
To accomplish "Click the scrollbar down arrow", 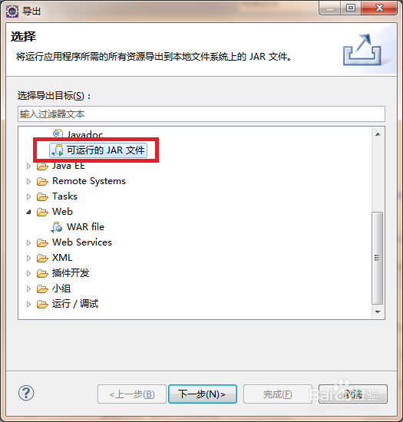I will point(378,312).
